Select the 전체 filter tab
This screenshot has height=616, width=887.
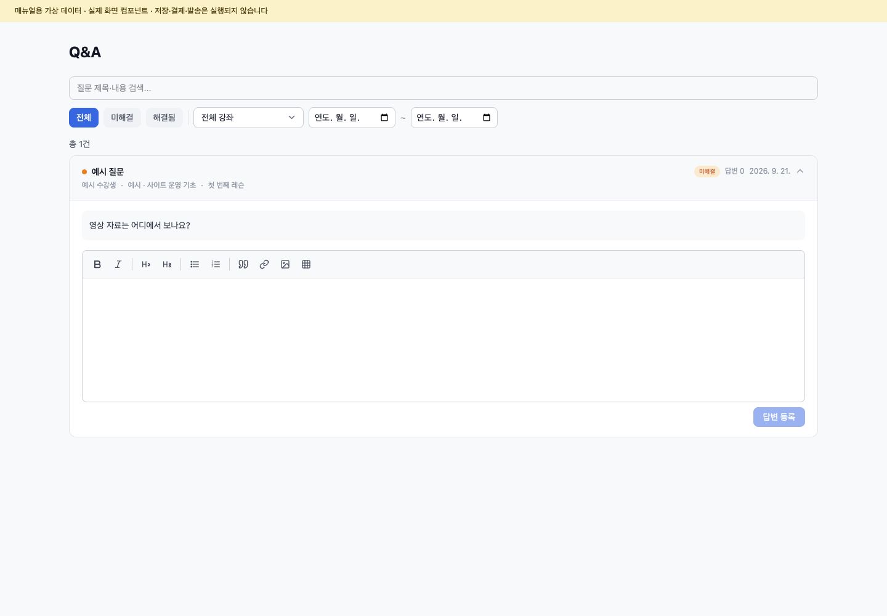[x=84, y=118]
